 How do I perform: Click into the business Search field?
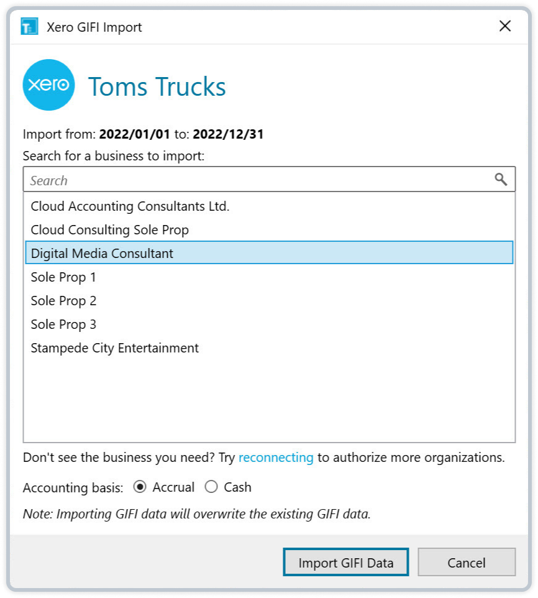click(269, 179)
